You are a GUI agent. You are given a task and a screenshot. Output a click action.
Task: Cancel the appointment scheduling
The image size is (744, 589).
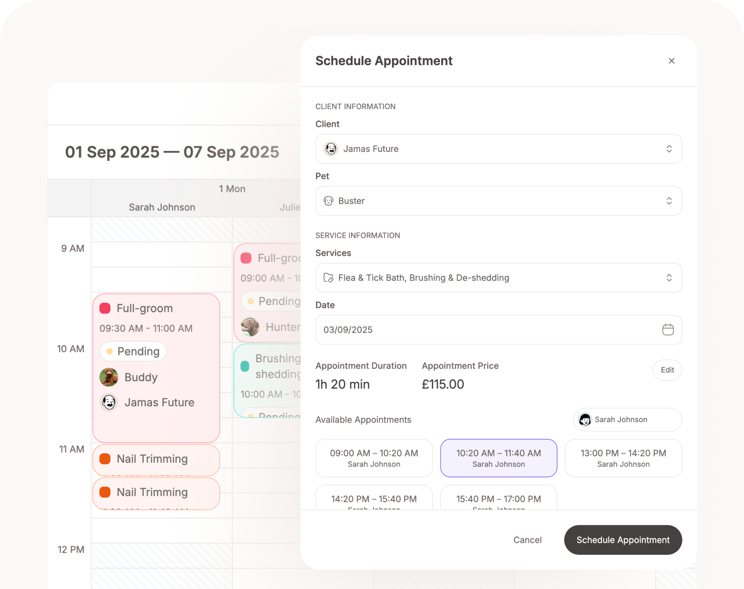[528, 540]
